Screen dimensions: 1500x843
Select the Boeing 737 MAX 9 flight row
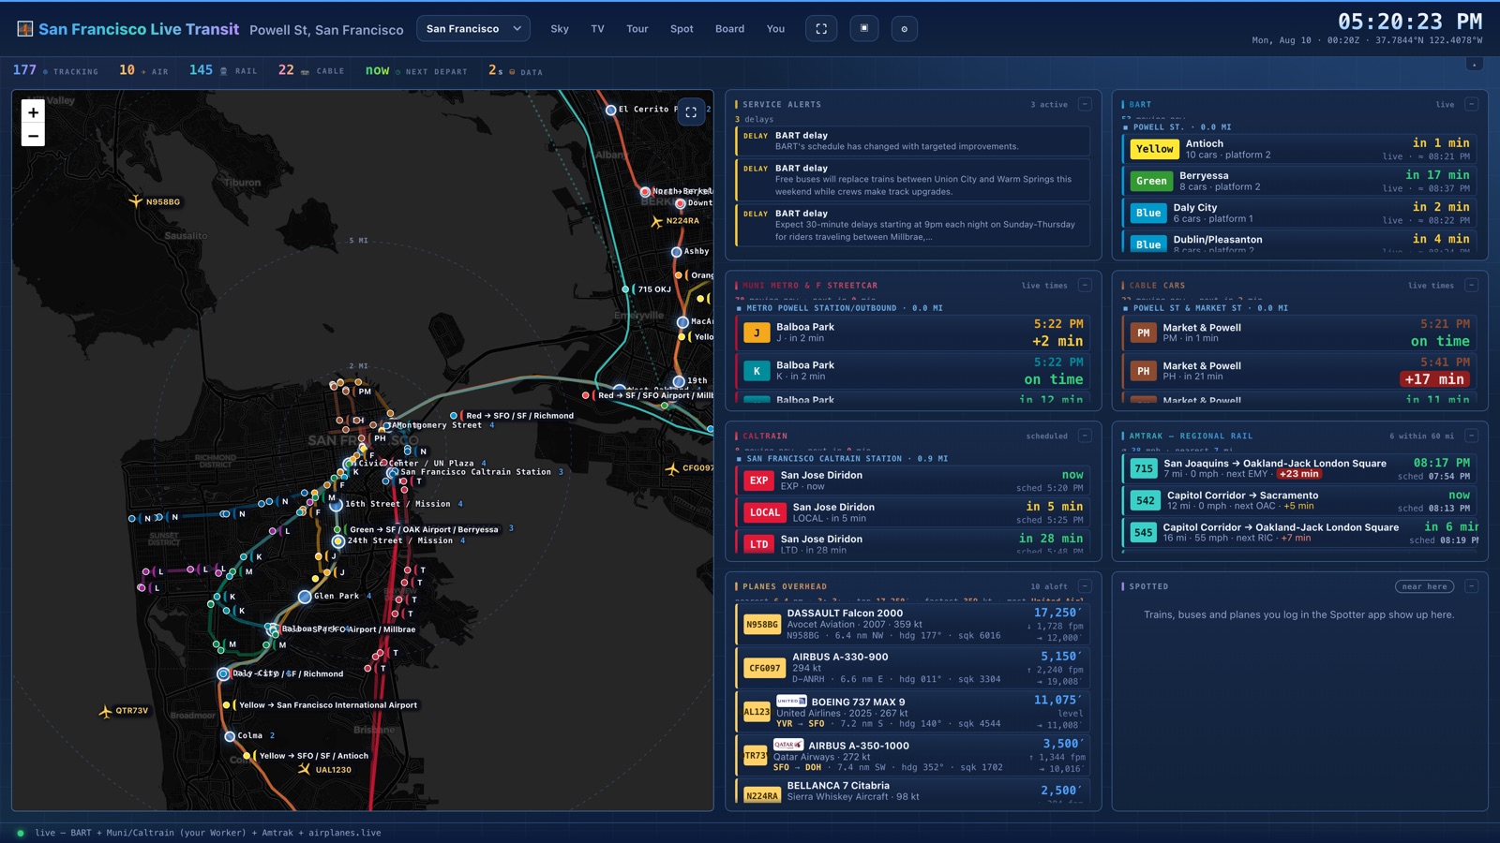pyautogui.click(x=913, y=713)
